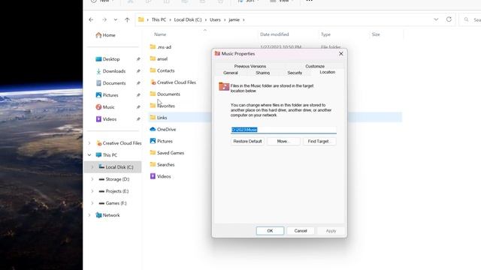Go up one folder level
The height and width of the screenshot is (270, 481).
127,19
